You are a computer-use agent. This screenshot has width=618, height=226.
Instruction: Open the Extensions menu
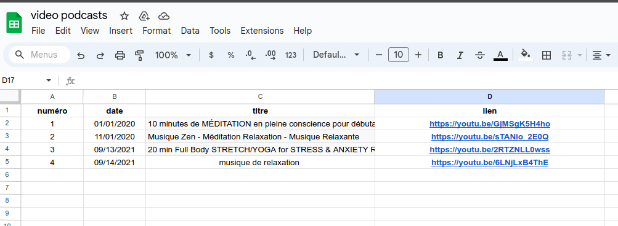pyautogui.click(x=262, y=31)
